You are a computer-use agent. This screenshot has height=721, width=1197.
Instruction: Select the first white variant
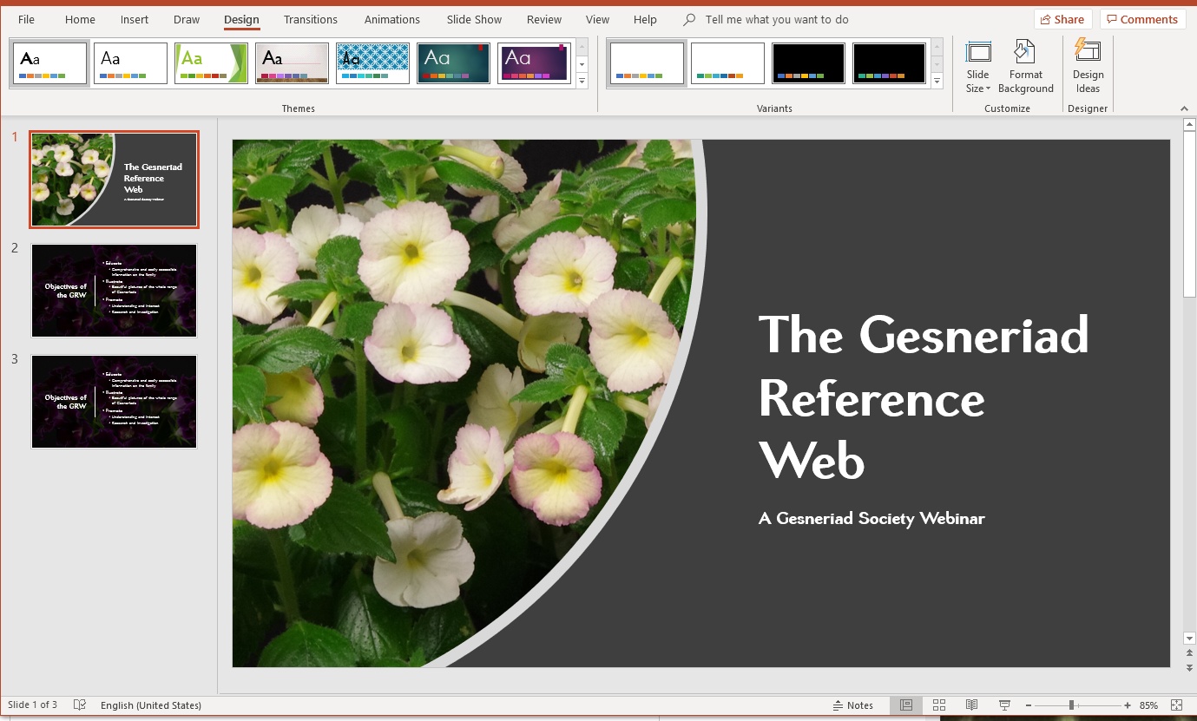pos(647,63)
